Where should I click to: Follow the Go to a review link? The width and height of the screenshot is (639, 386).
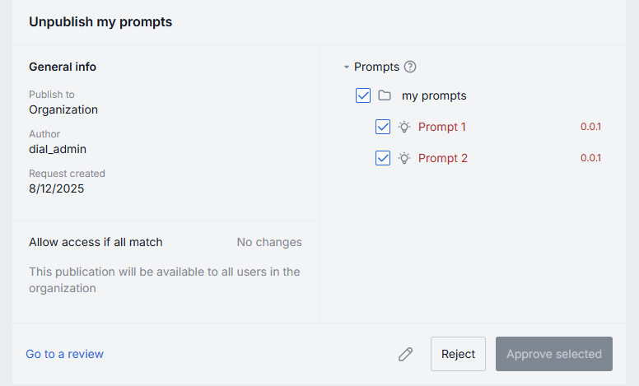coord(64,354)
